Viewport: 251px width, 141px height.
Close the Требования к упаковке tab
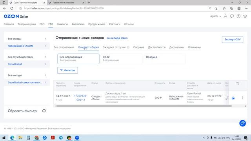click(83, 3)
